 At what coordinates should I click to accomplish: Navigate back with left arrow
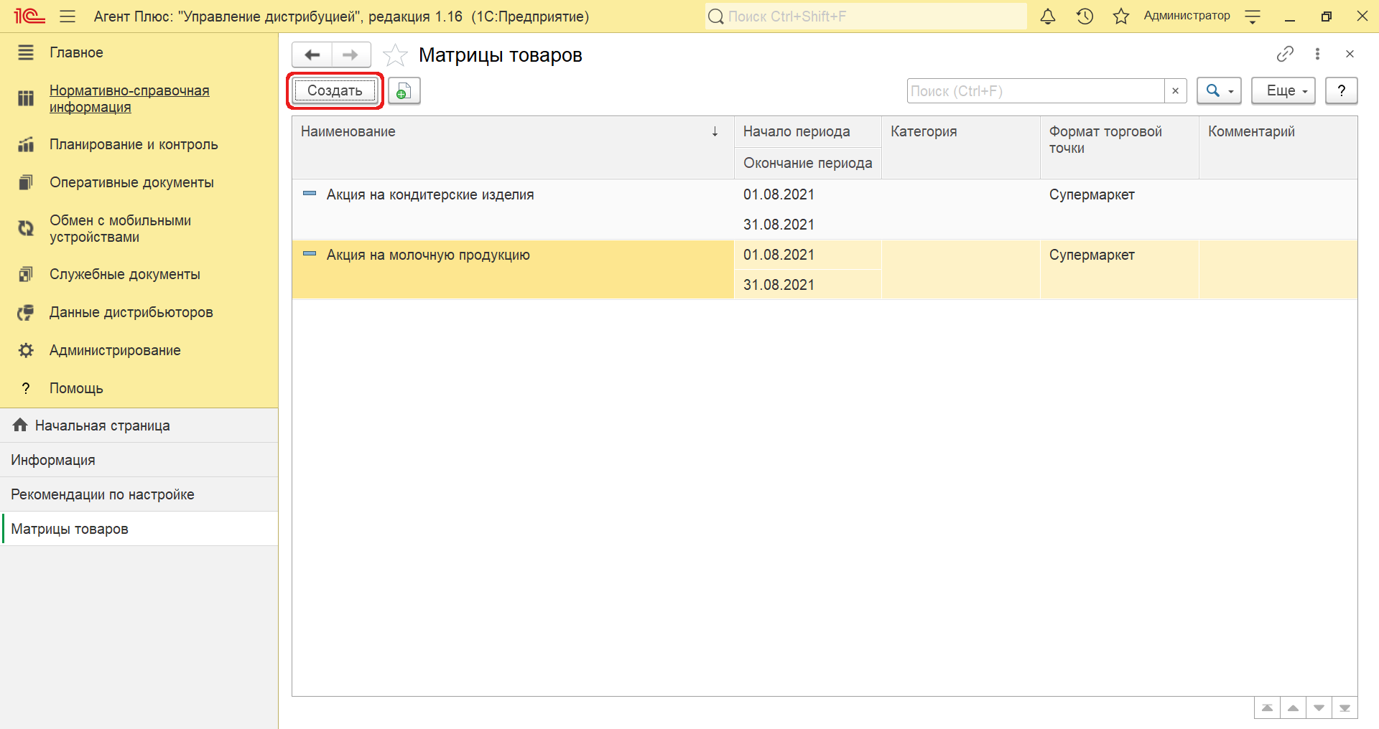(312, 55)
